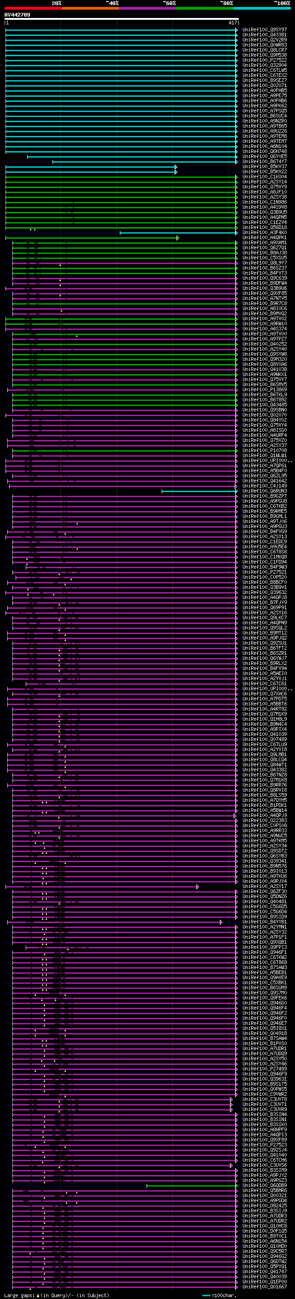Select subject label UniRef100_Q32904
Viewport: 295px width, 1299px height.
(x=264, y=65)
